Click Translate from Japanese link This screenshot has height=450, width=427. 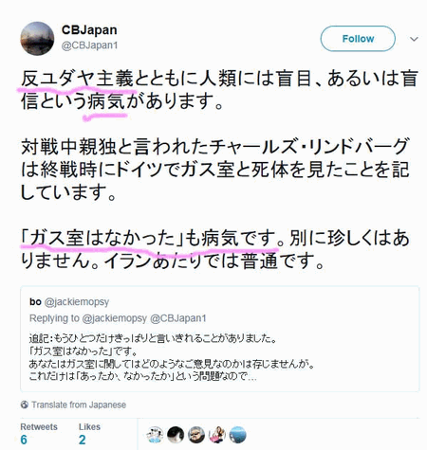click(79, 405)
